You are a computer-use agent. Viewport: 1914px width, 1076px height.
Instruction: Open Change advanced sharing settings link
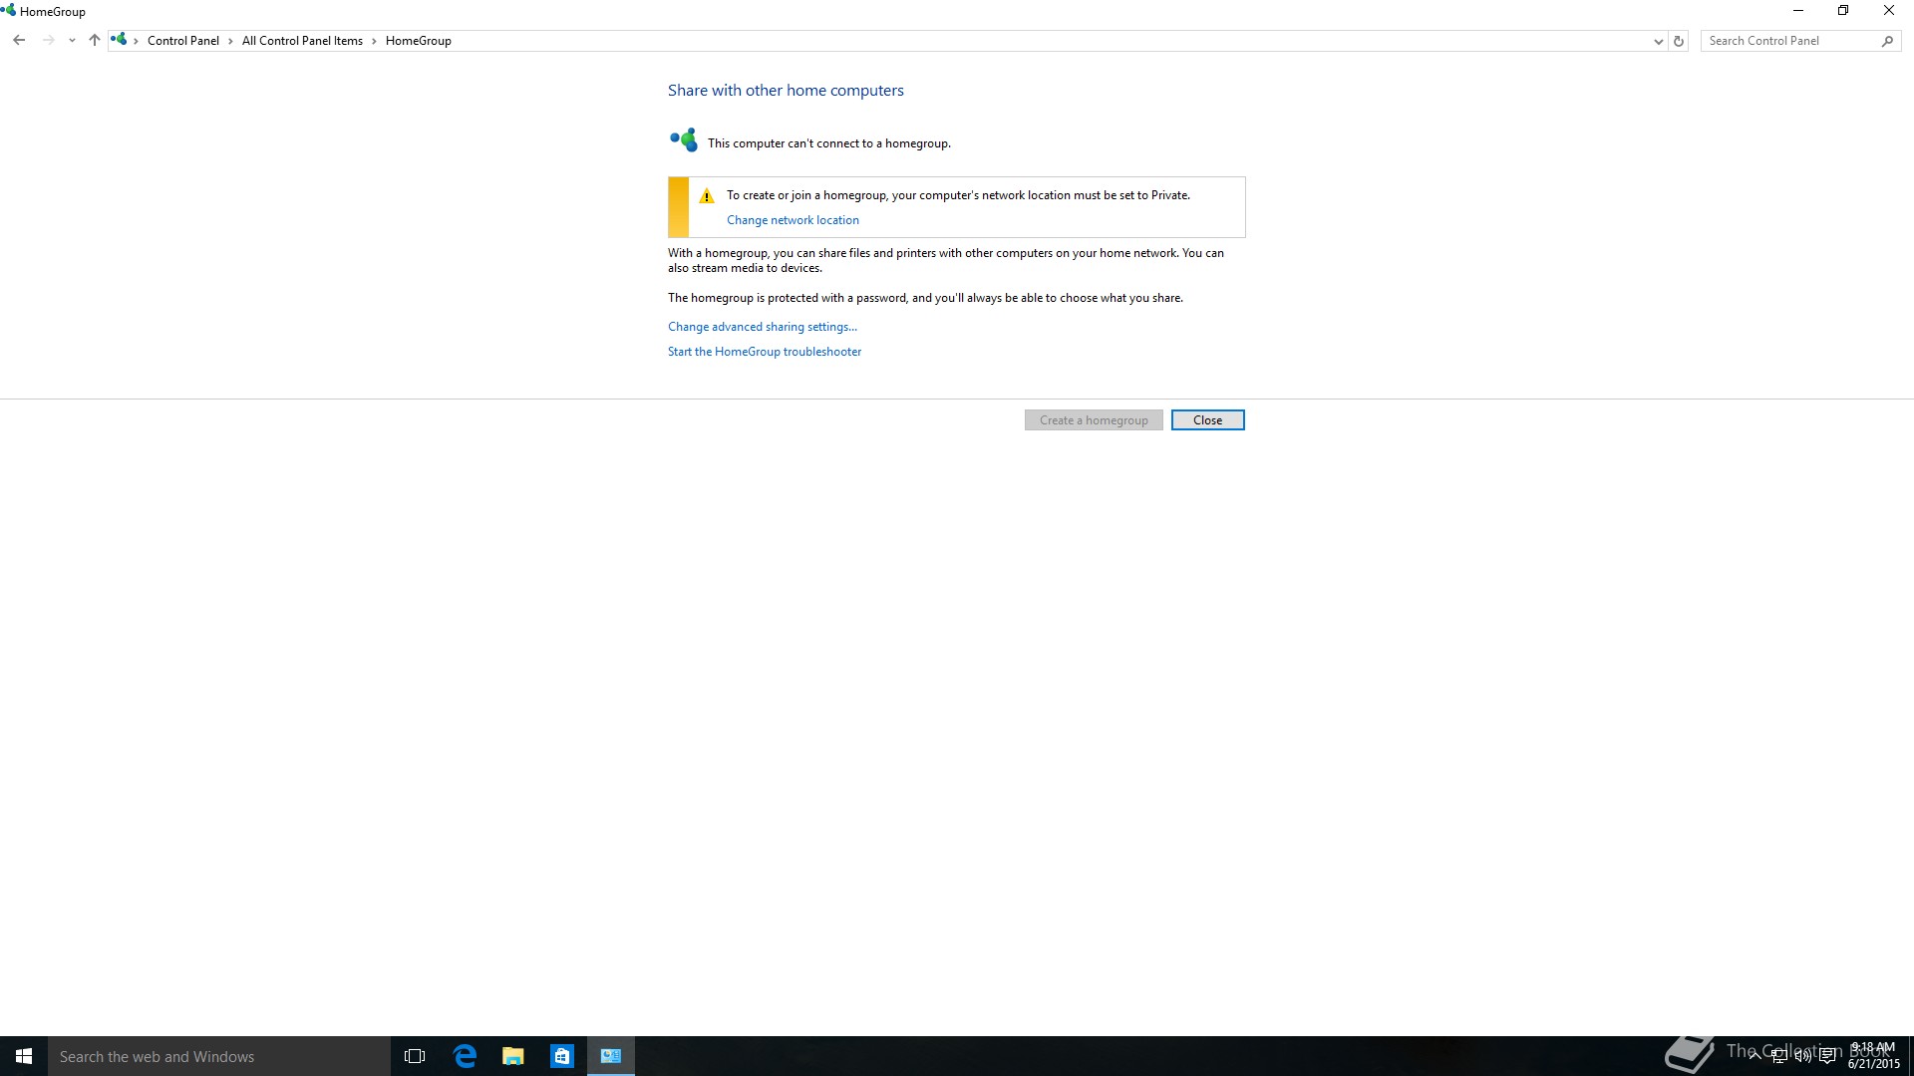pyautogui.click(x=763, y=327)
